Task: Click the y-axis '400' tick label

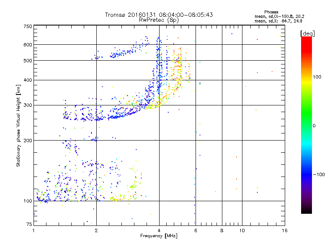Action: point(28,80)
